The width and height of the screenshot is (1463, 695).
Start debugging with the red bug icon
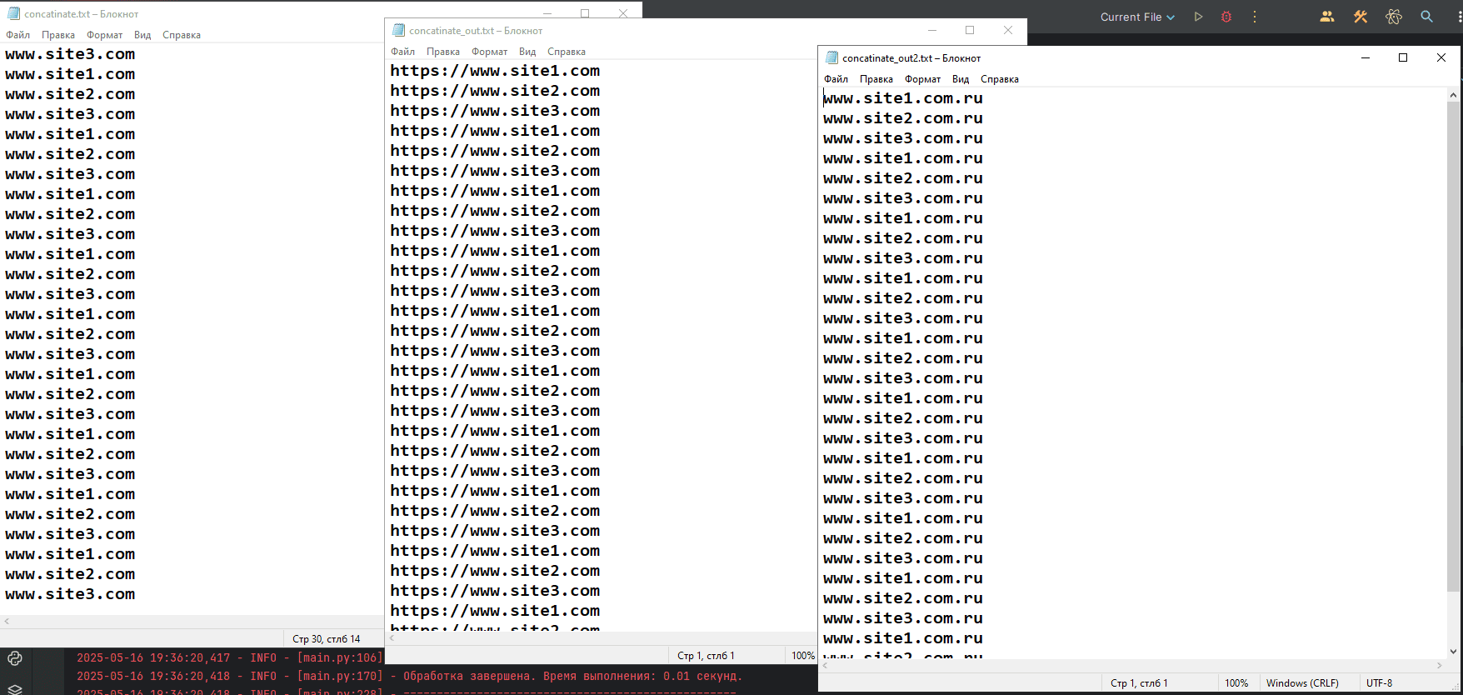click(1226, 17)
